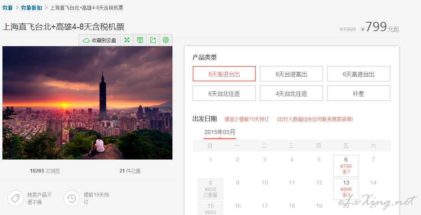
Task: Select product type 补差
Action: click(358, 93)
